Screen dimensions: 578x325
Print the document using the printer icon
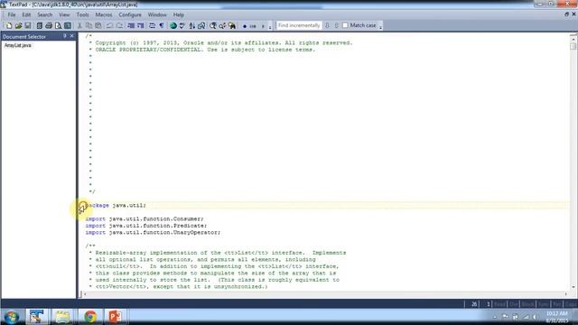tap(49, 26)
